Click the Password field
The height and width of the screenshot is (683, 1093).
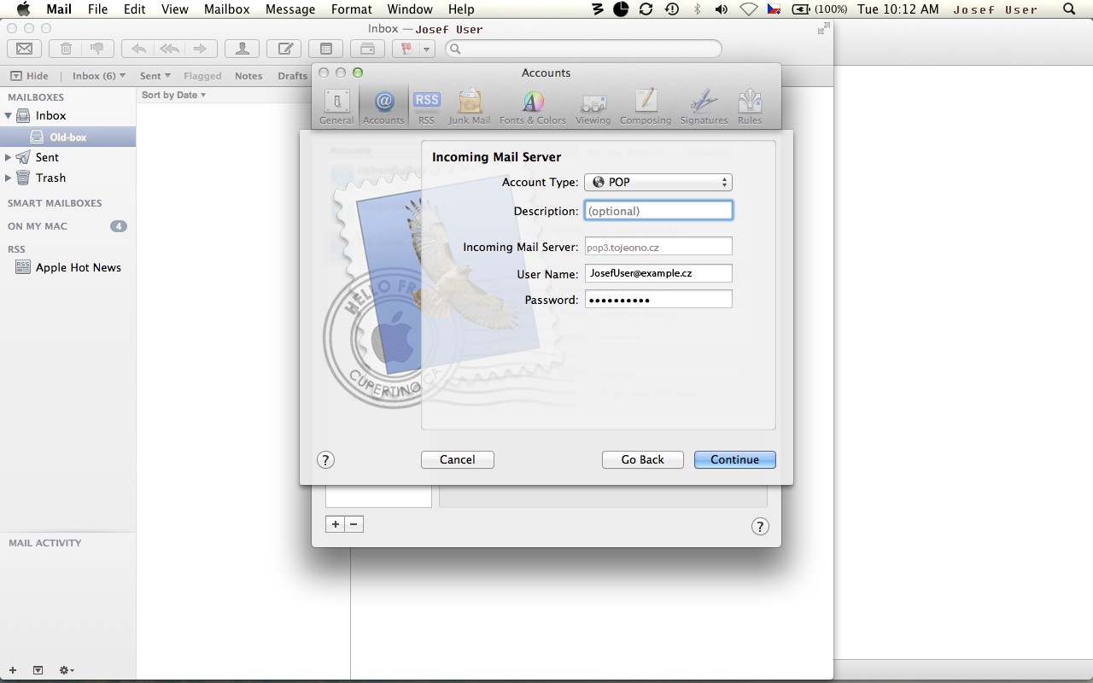coord(658,300)
